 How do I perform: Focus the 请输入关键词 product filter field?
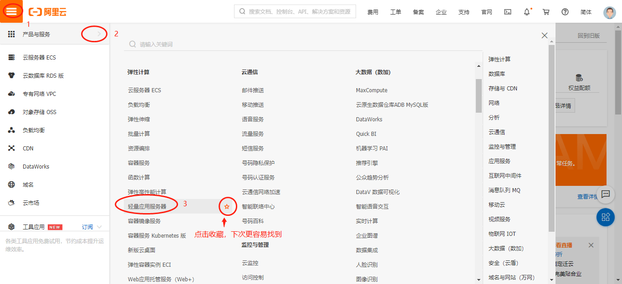click(303, 45)
